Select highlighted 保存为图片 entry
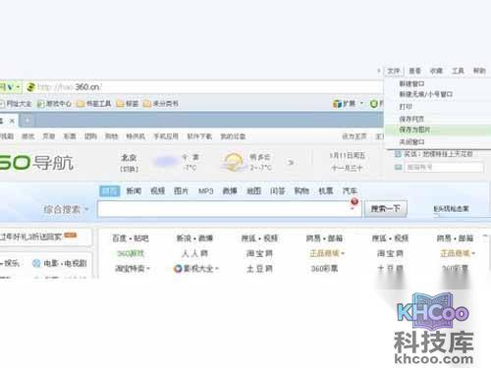 pyautogui.click(x=437, y=130)
